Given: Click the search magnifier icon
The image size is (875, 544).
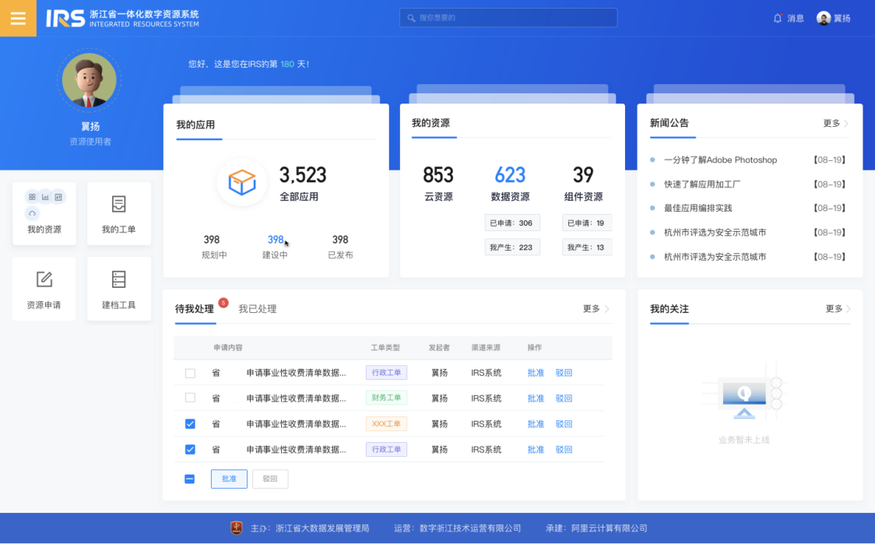Looking at the screenshot, I should point(410,17).
